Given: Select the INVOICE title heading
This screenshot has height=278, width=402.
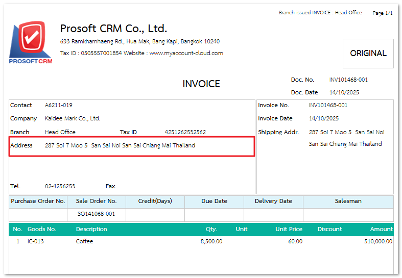Looking at the screenshot, I should (201, 84).
